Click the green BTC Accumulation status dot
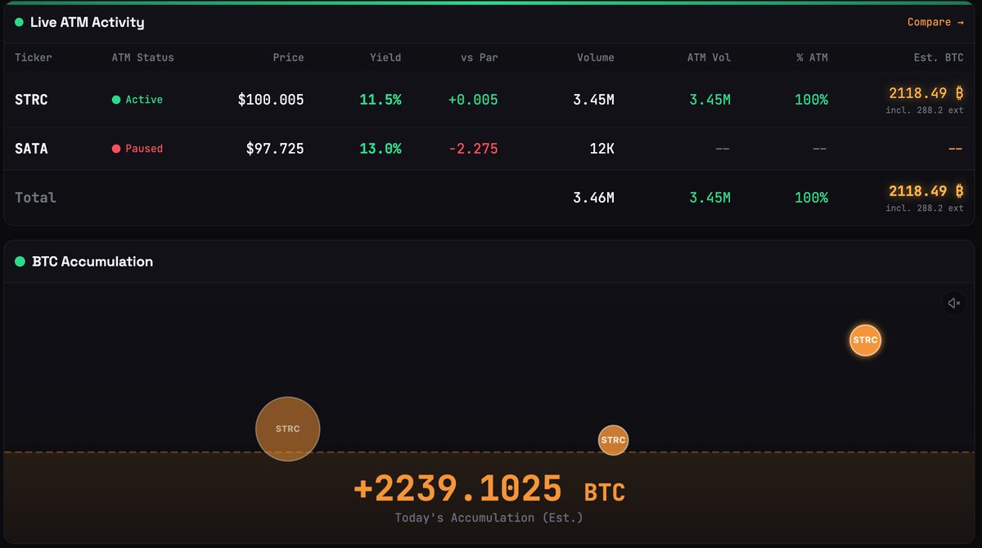The image size is (982, 548). point(20,262)
